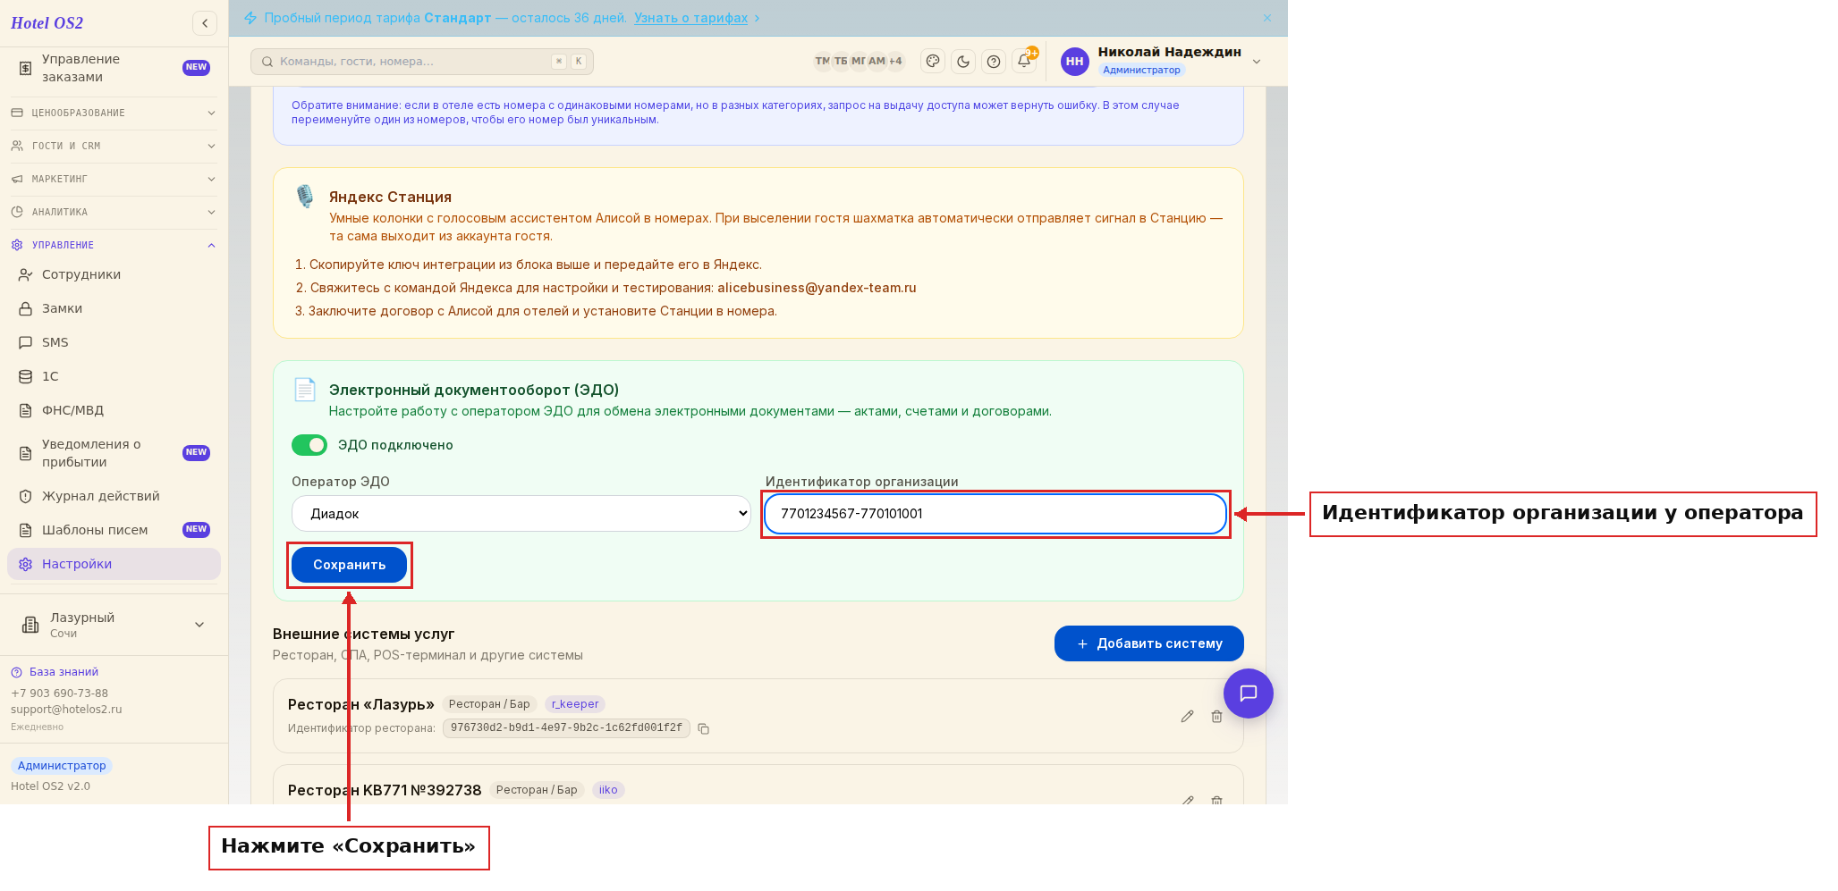
Task: Click the AM team member avatar
Action: pyautogui.click(x=877, y=61)
